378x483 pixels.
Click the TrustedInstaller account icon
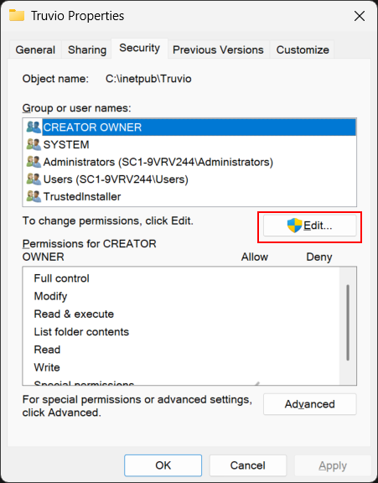click(x=34, y=196)
